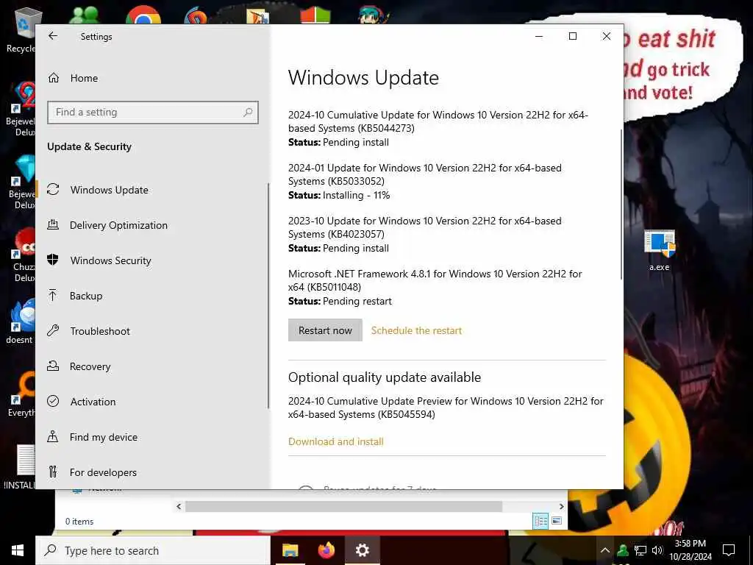Click the Recycle Bin desktop icon
This screenshot has width=753, height=565.
point(21,30)
